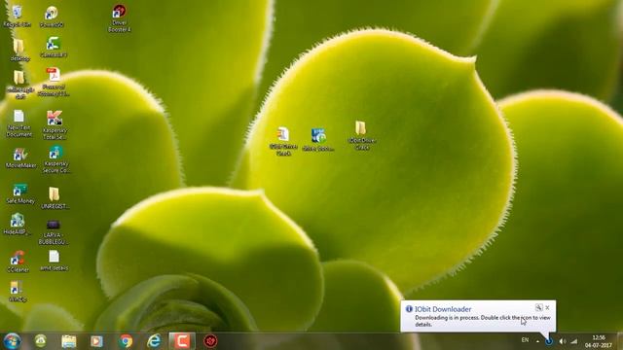
Task: Select the WinZip desktop shortcut
Action: [17, 292]
